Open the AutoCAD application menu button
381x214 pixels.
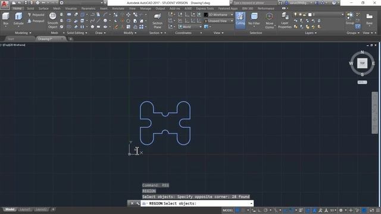(5, 4)
